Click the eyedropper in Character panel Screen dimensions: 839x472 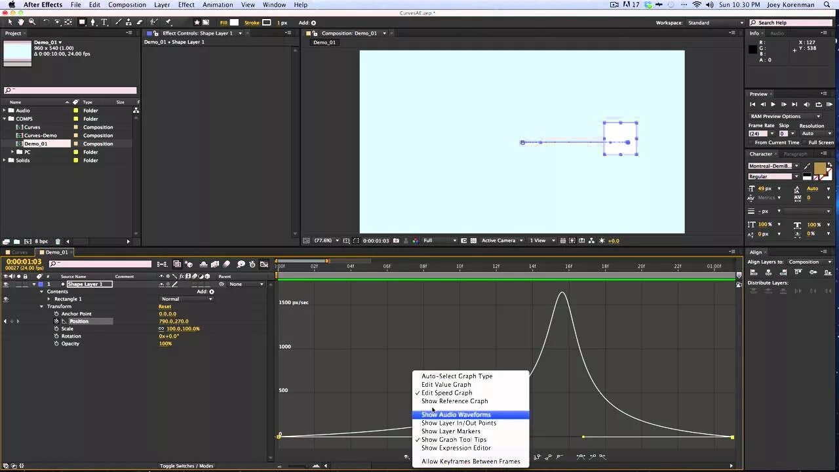(808, 167)
